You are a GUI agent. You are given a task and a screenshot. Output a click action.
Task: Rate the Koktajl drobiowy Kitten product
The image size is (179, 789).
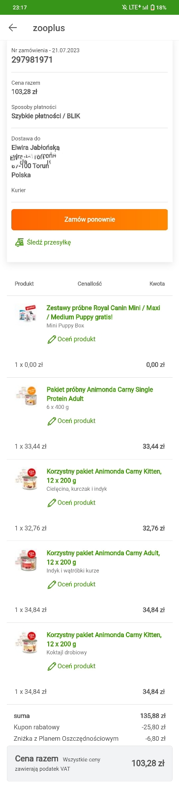coord(76,666)
